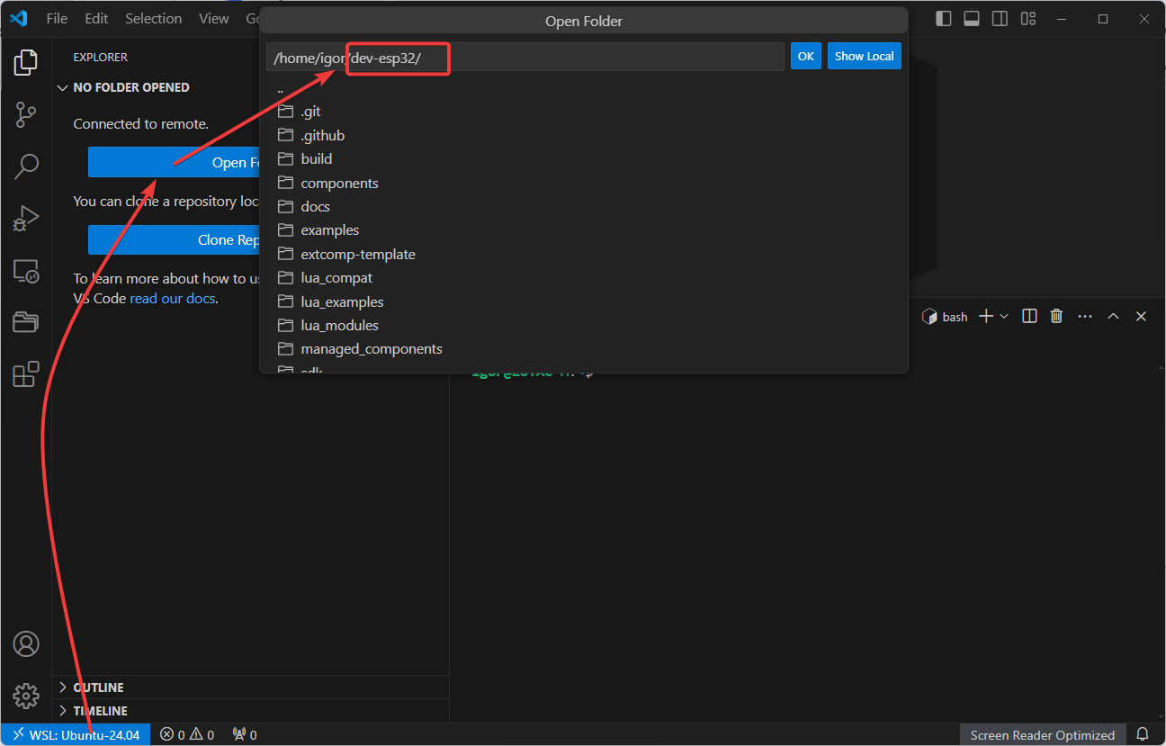Select the .github folder

point(583,135)
